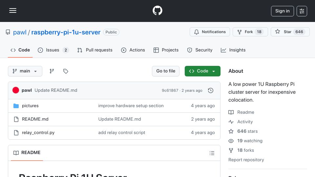Open the Security tab
The image size is (315, 177).
[x=199, y=50]
